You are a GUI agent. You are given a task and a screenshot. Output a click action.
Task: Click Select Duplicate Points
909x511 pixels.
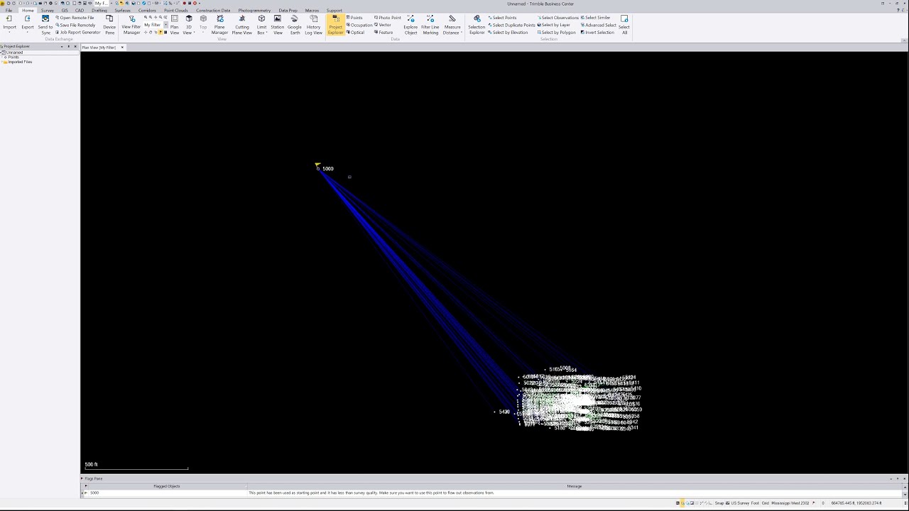coord(512,25)
